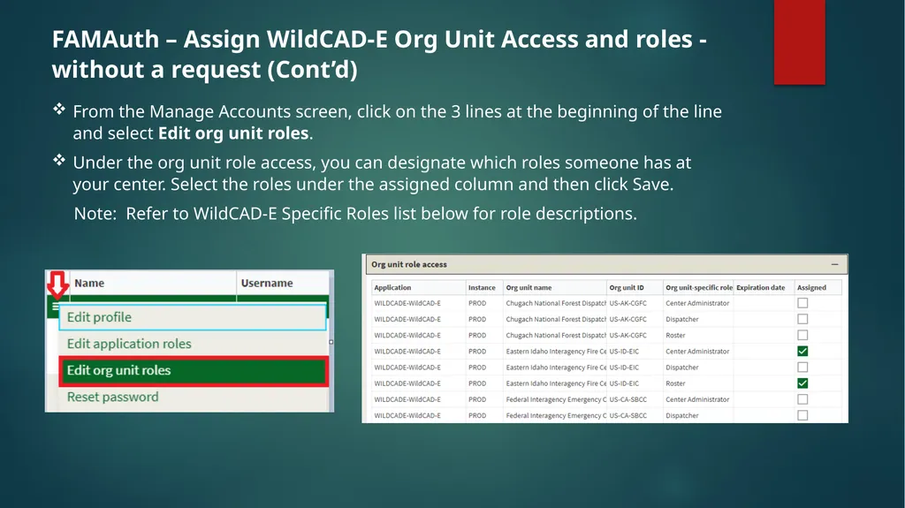
Task: Click the Name column header
Action: click(x=152, y=283)
